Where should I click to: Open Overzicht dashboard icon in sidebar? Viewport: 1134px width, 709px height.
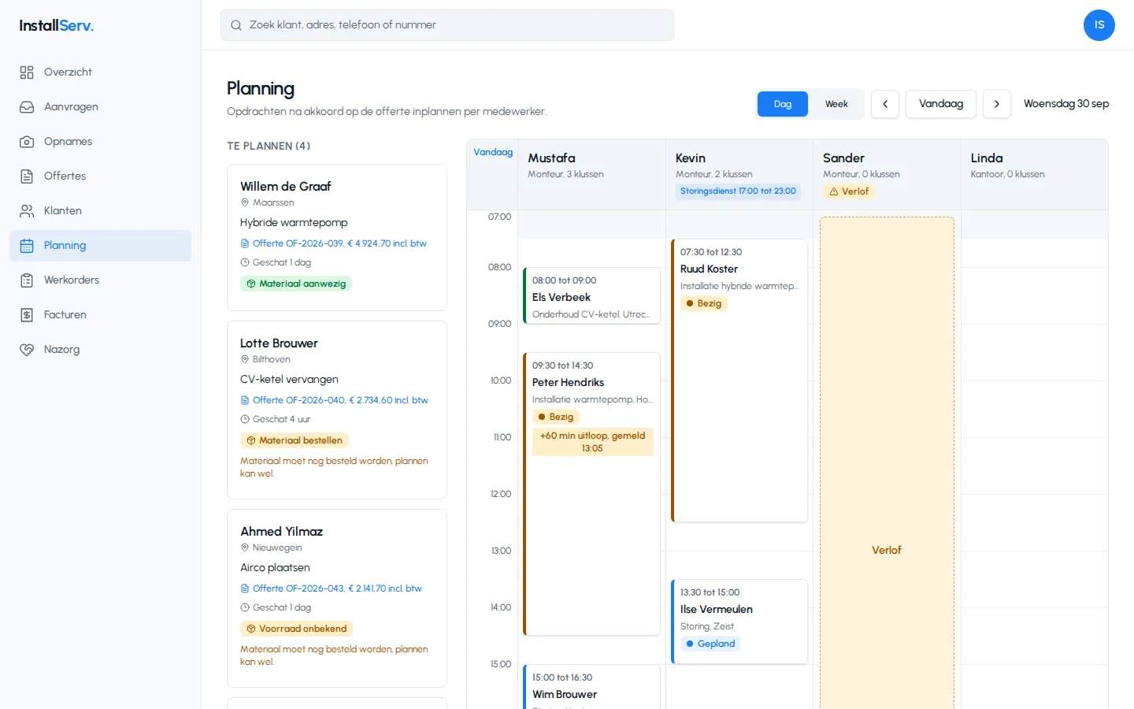point(27,72)
